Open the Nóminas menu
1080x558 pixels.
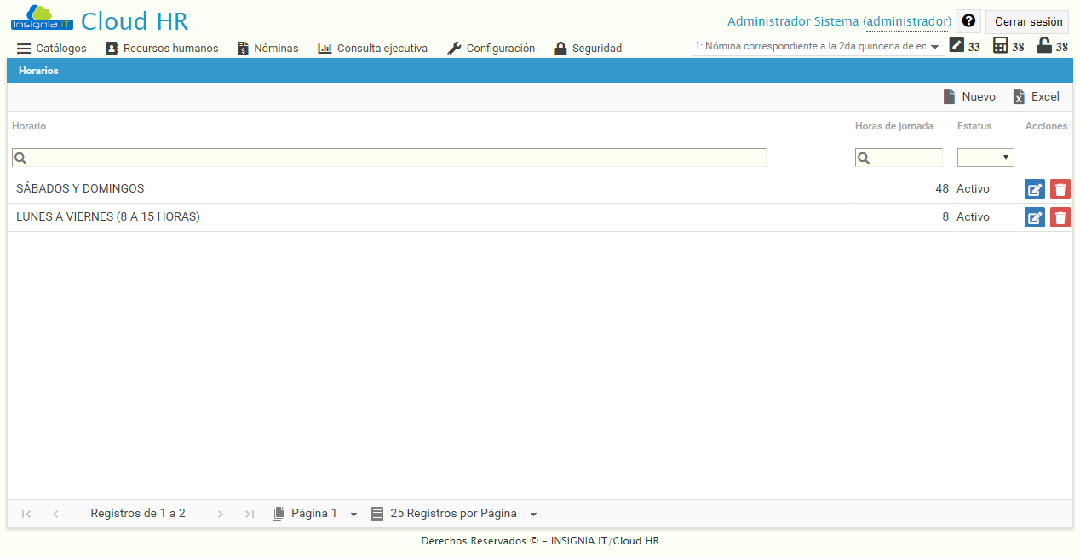click(x=267, y=48)
